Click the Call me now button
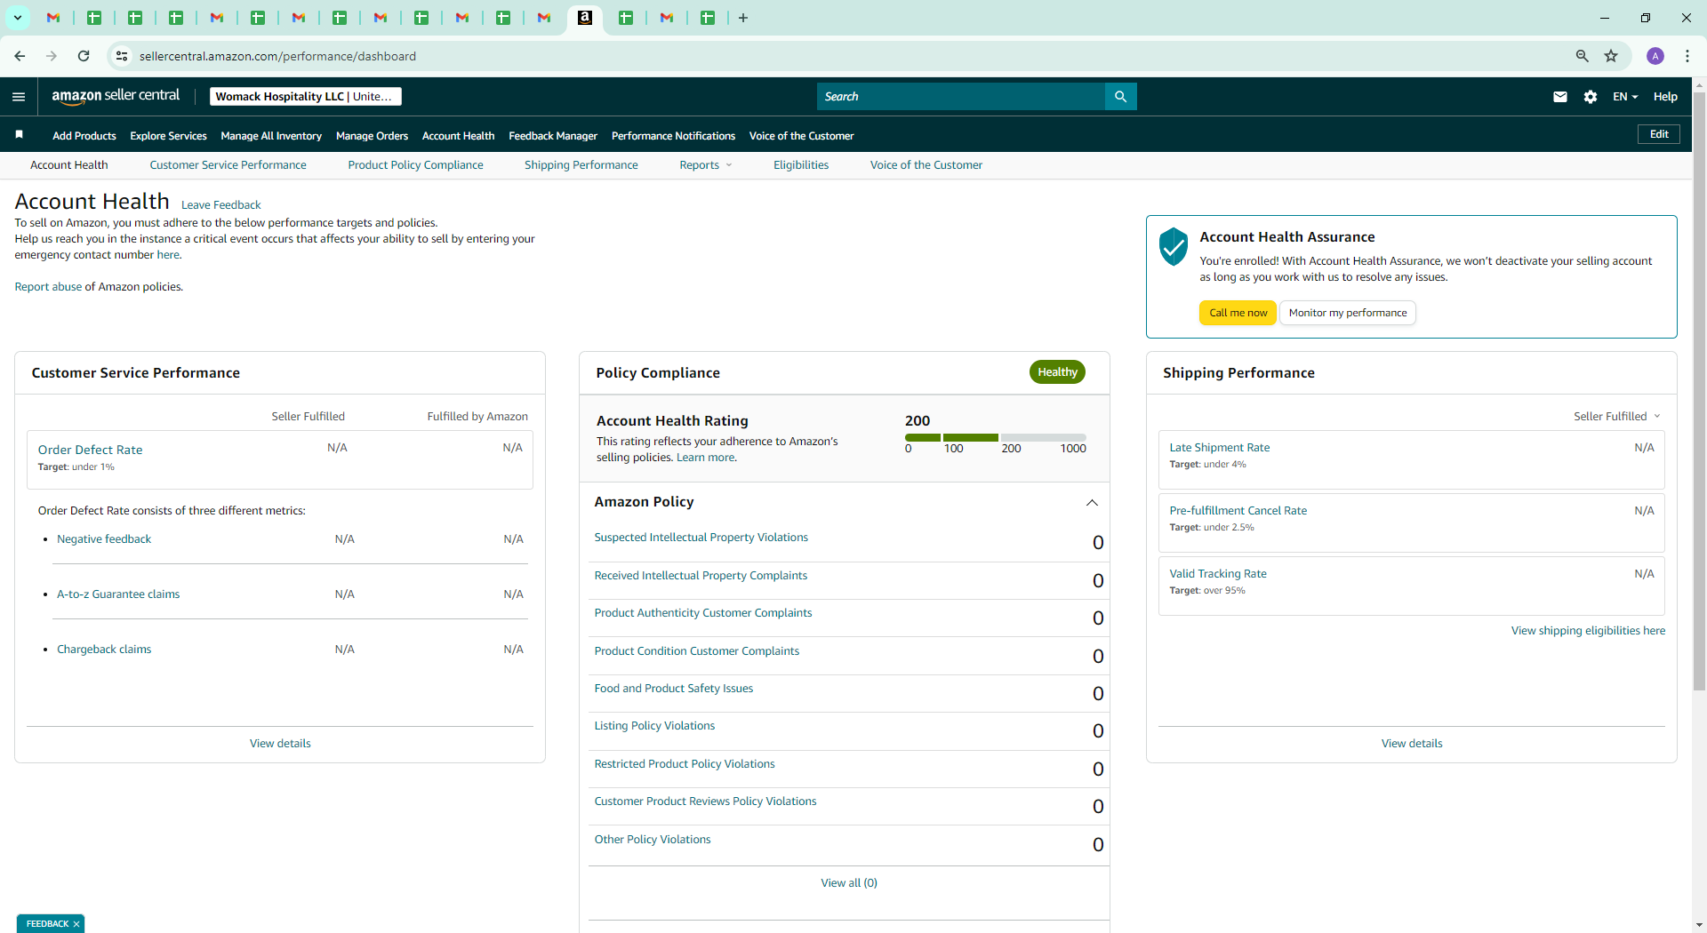Image resolution: width=1707 pixels, height=933 pixels. tap(1238, 313)
